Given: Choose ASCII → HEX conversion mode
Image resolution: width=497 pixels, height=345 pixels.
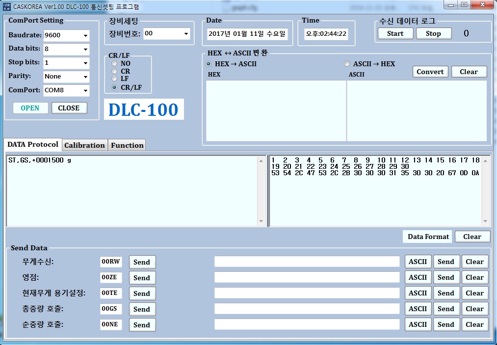Looking at the screenshot, I should (x=347, y=64).
